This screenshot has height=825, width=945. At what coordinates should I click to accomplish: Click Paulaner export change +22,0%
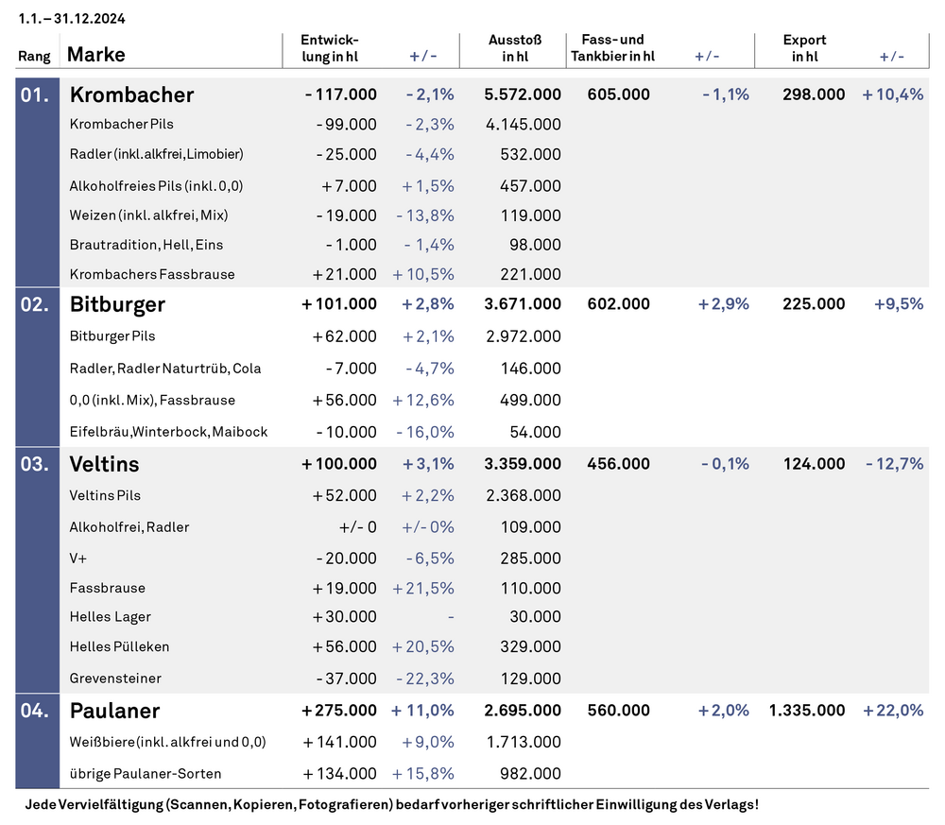[893, 711]
